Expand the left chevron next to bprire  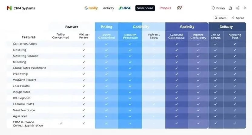233,18
